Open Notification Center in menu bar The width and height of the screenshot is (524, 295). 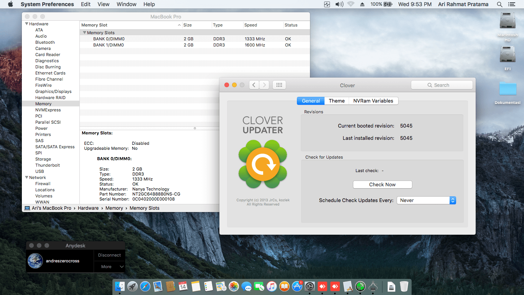click(511, 4)
